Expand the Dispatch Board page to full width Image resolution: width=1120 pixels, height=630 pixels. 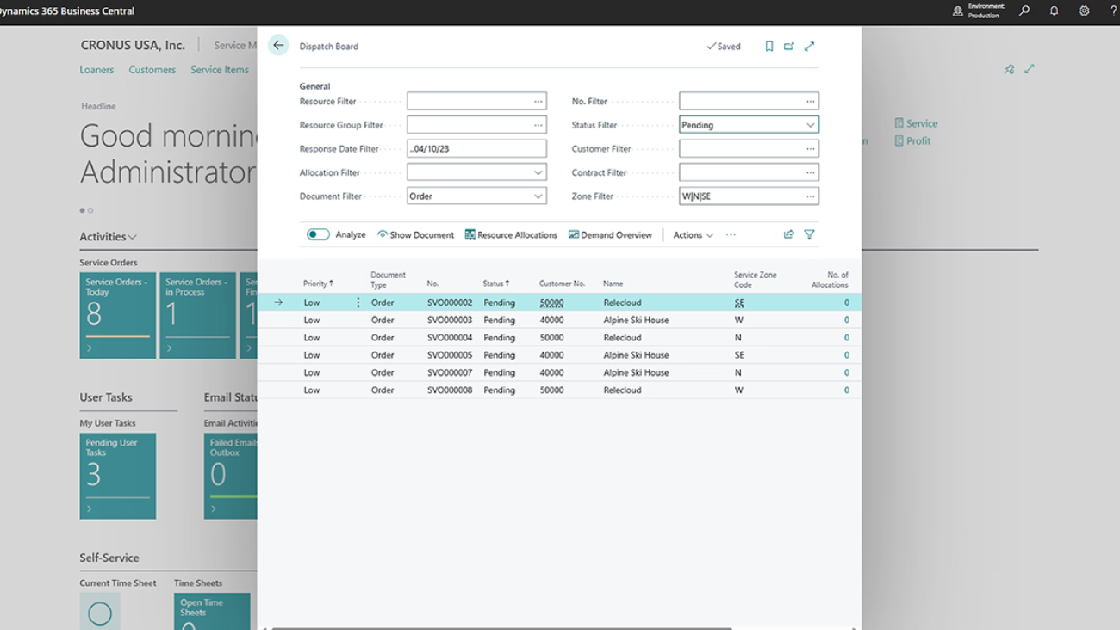click(x=809, y=47)
